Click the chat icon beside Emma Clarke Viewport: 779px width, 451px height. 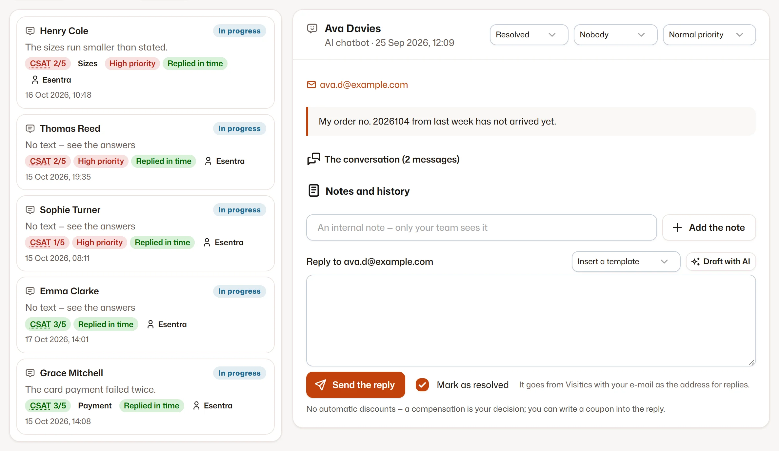[x=30, y=291]
